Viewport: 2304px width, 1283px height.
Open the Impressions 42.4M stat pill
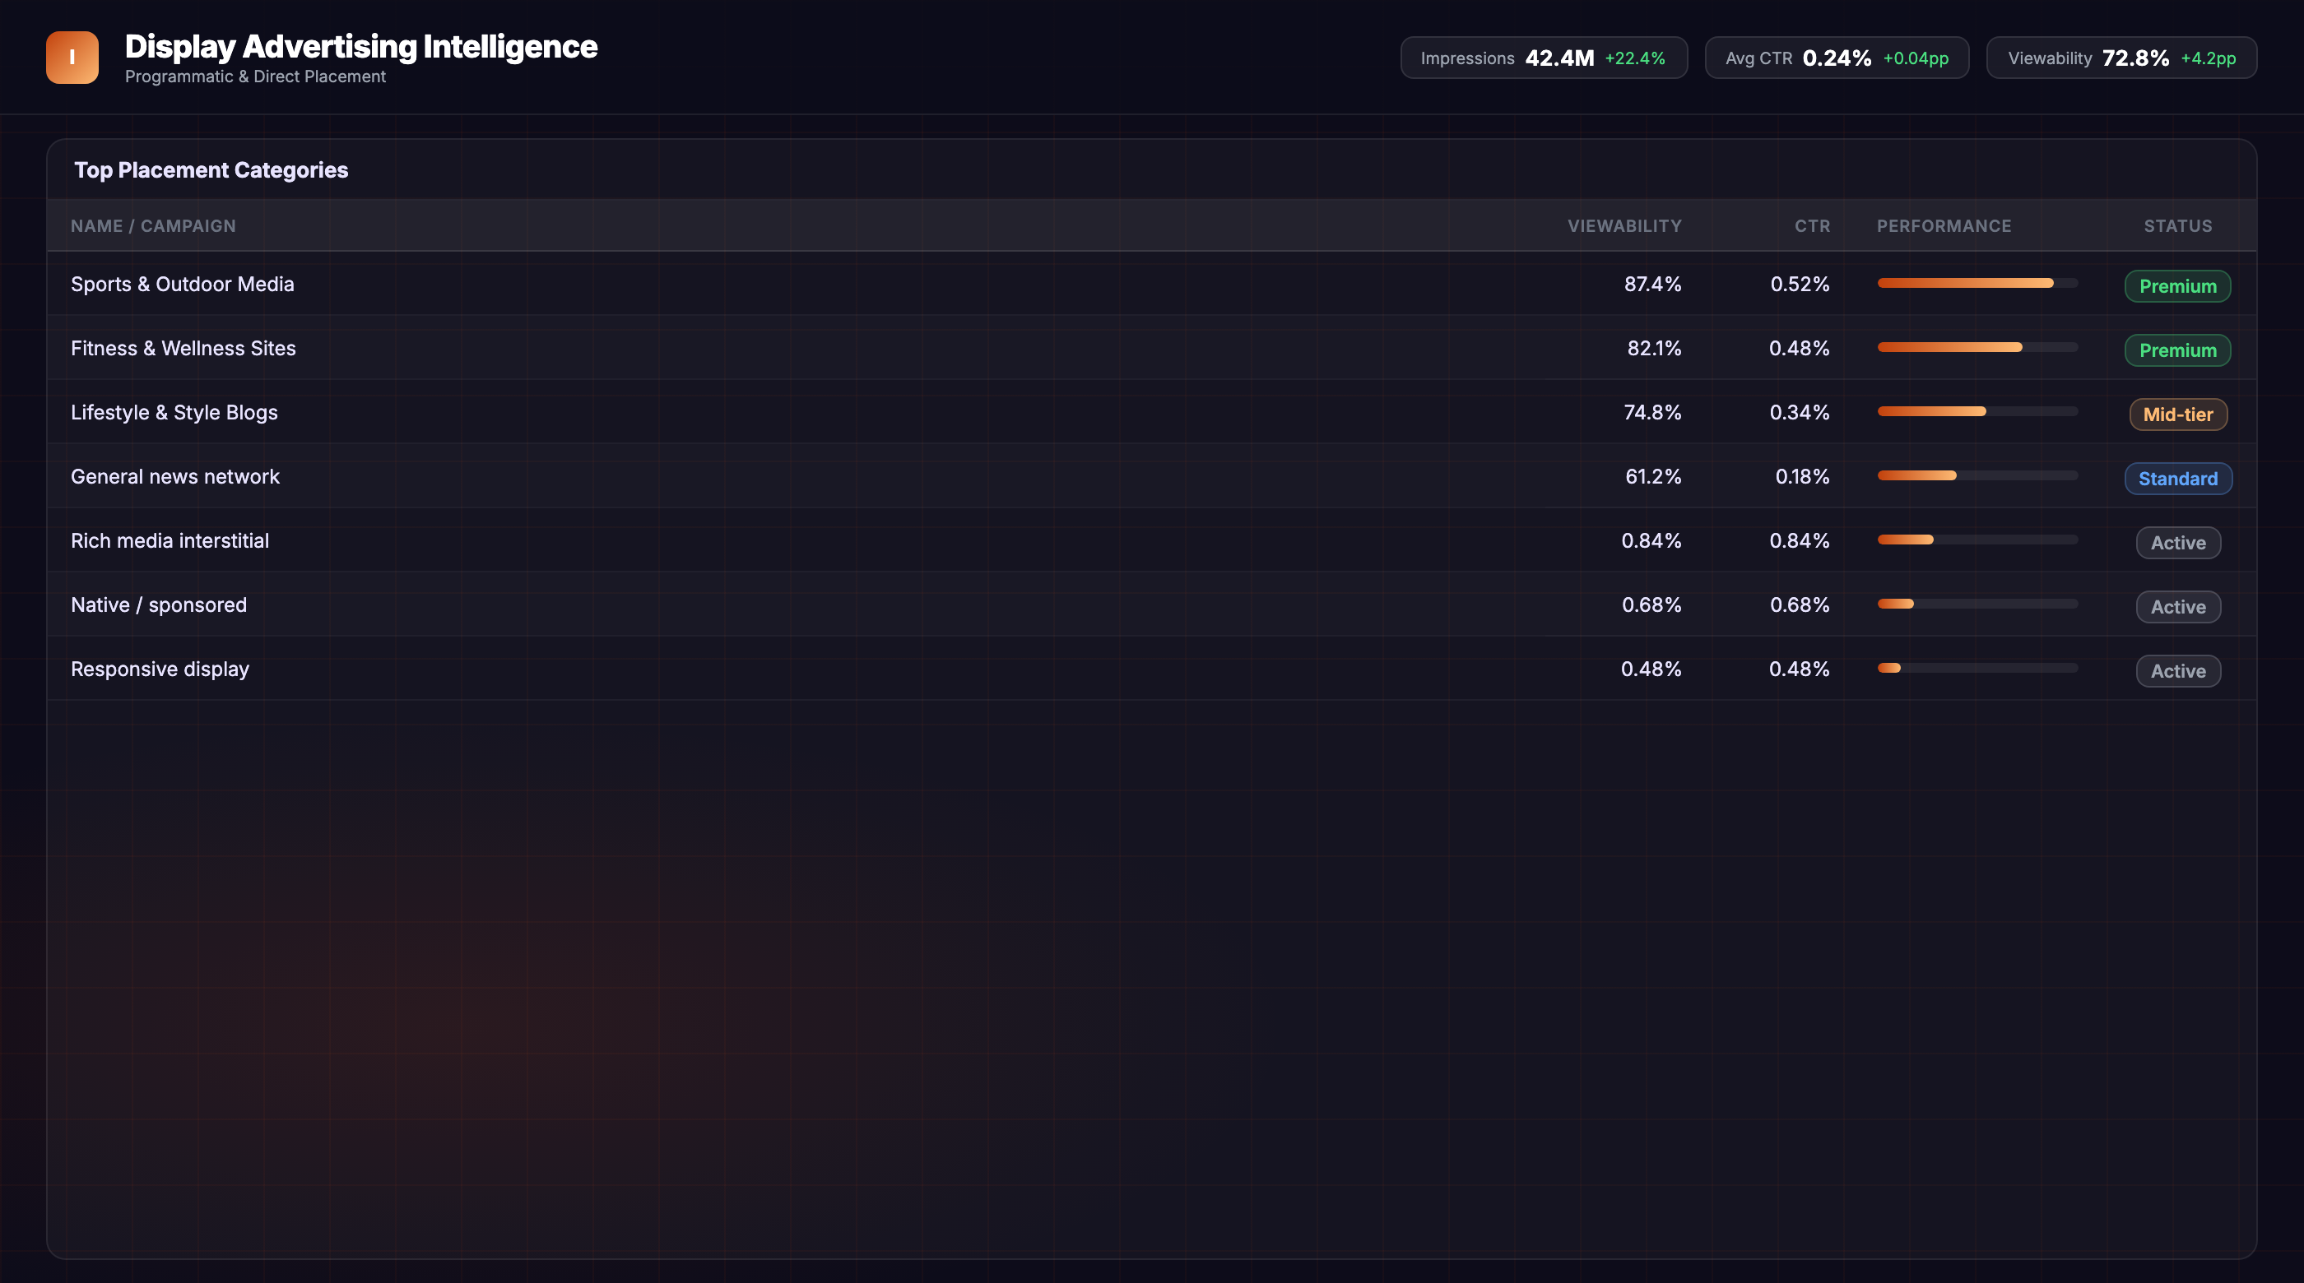[1544, 58]
